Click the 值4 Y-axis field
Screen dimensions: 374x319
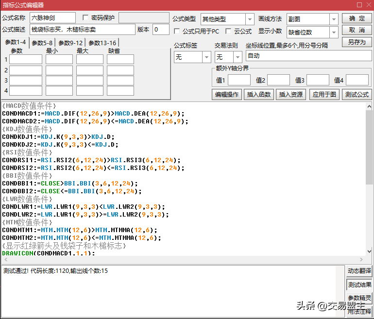357,80
